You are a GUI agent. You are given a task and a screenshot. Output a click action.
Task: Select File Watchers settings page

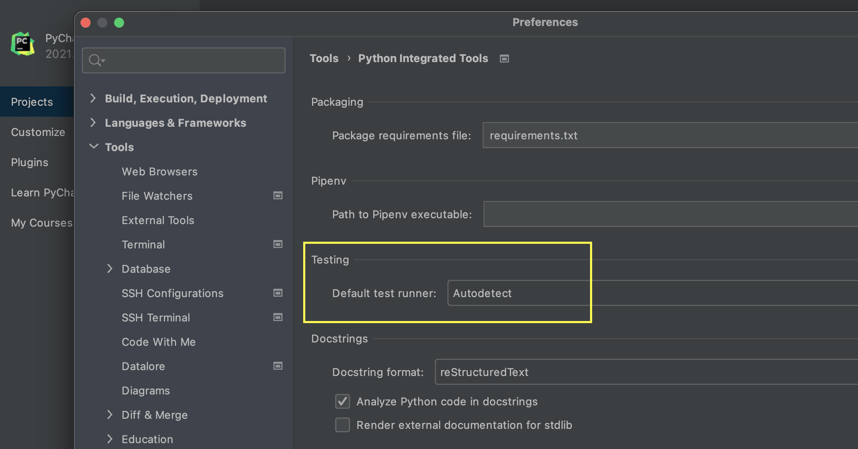pyautogui.click(x=157, y=196)
